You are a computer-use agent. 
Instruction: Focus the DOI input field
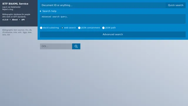(x=56, y=47)
